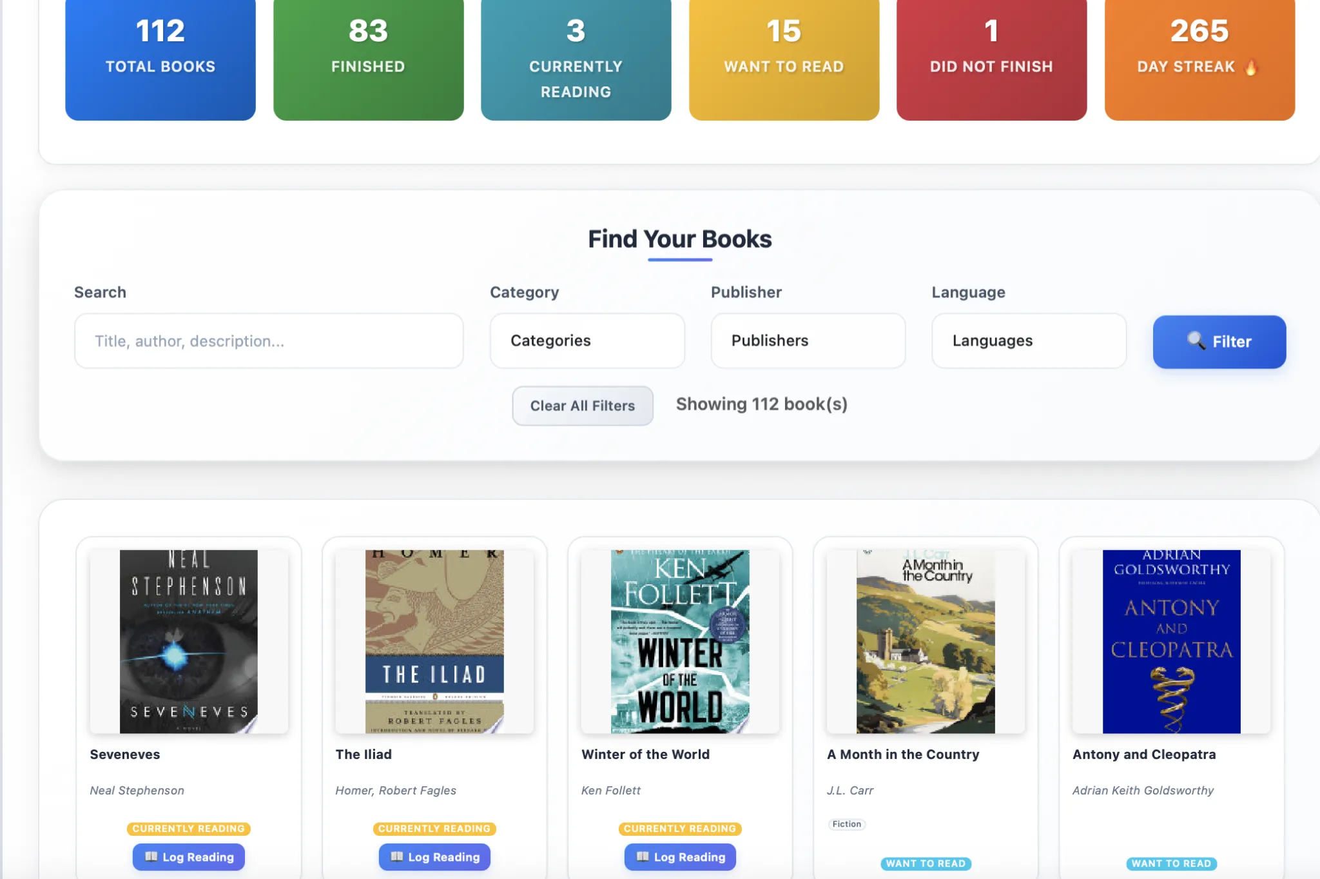Click the book icon on Seveneves Log Reading button
The width and height of the screenshot is (1320, 879).
(151, 857)
